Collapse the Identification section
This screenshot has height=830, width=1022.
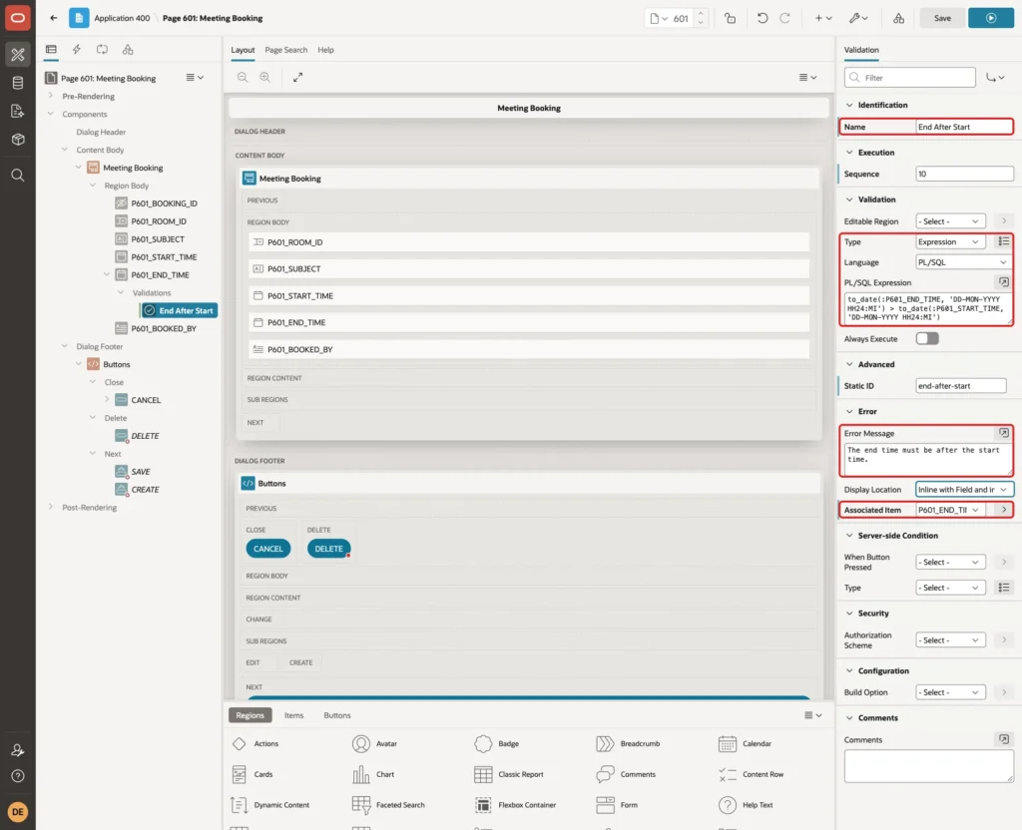pyautogui.click(x=849, y=105)
